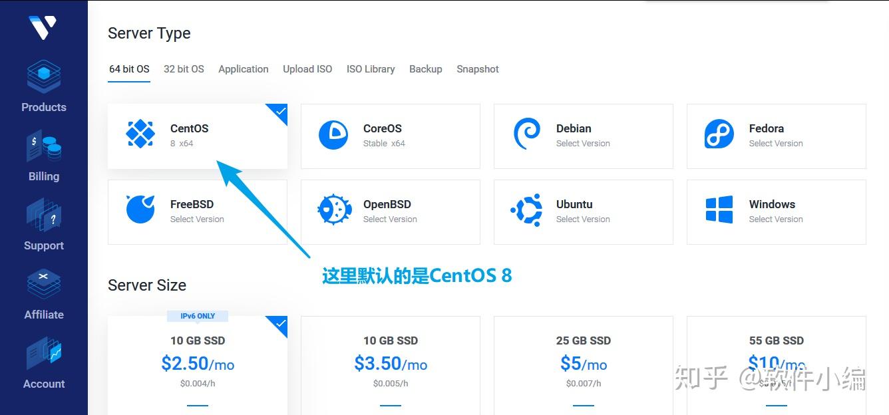
Task: Open the ISO Library tab
Action: (x=371, y=69)
